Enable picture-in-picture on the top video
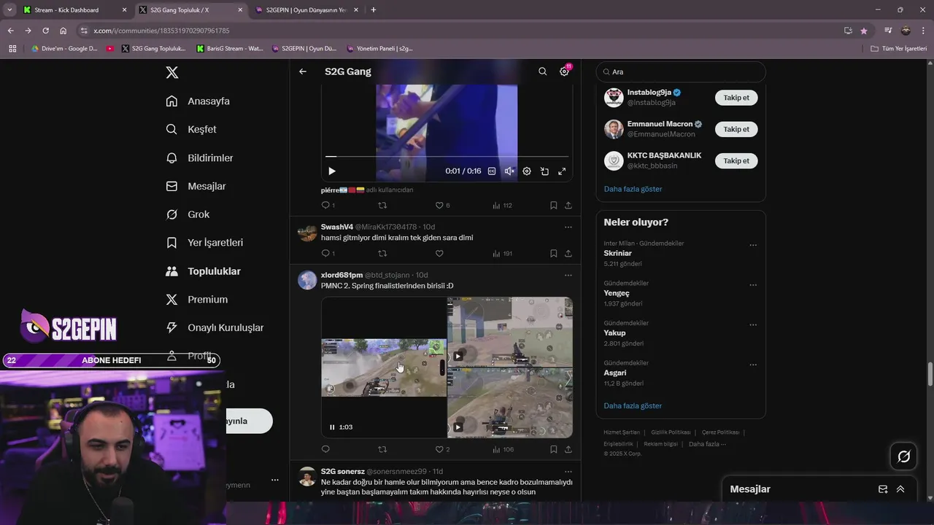The image size is (934, 525). pyautogui.click(x=544, y=171)
